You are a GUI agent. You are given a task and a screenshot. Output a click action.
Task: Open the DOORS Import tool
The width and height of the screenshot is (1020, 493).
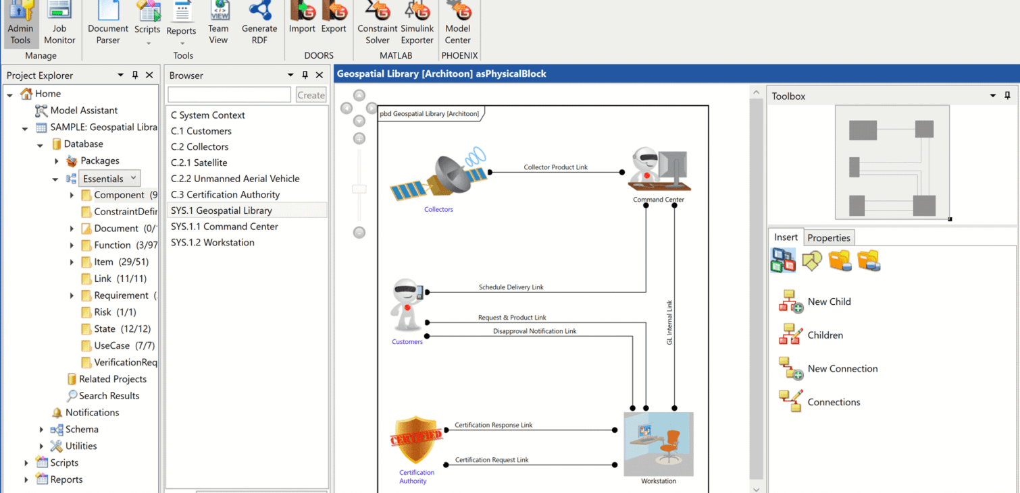(x=302, y=20)
